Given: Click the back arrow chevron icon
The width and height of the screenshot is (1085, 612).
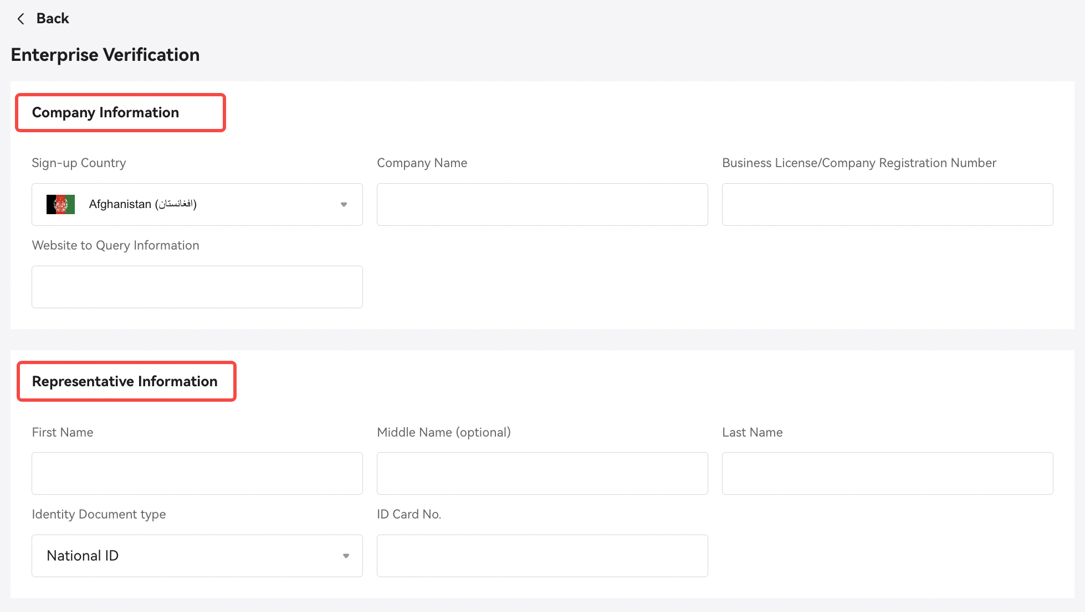Looking at the screenshot, I should [x=21, y=19].
